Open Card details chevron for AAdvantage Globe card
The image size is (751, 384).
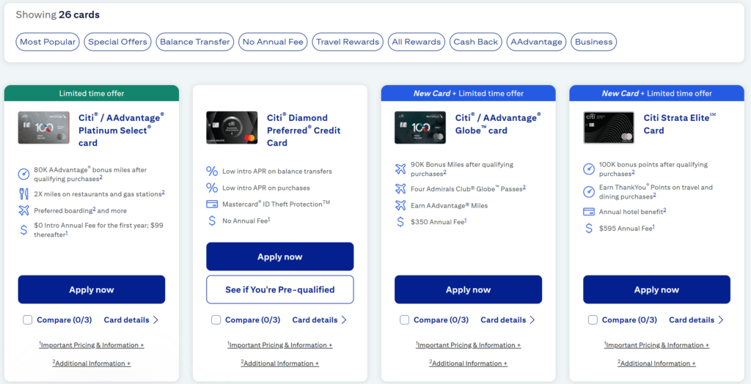coord(532,320)
